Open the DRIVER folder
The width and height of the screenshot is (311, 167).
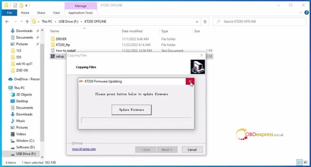61,39
